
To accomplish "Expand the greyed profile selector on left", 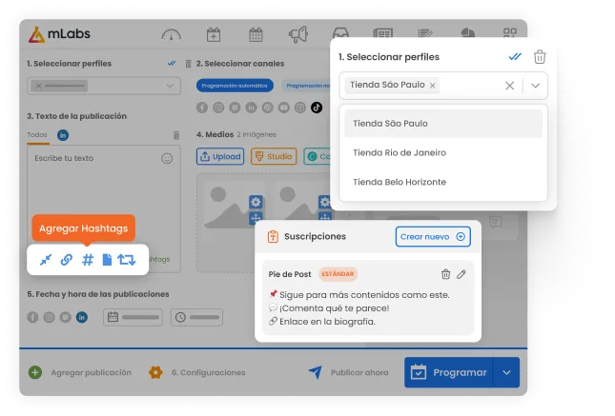I will [x=171, y=87].
